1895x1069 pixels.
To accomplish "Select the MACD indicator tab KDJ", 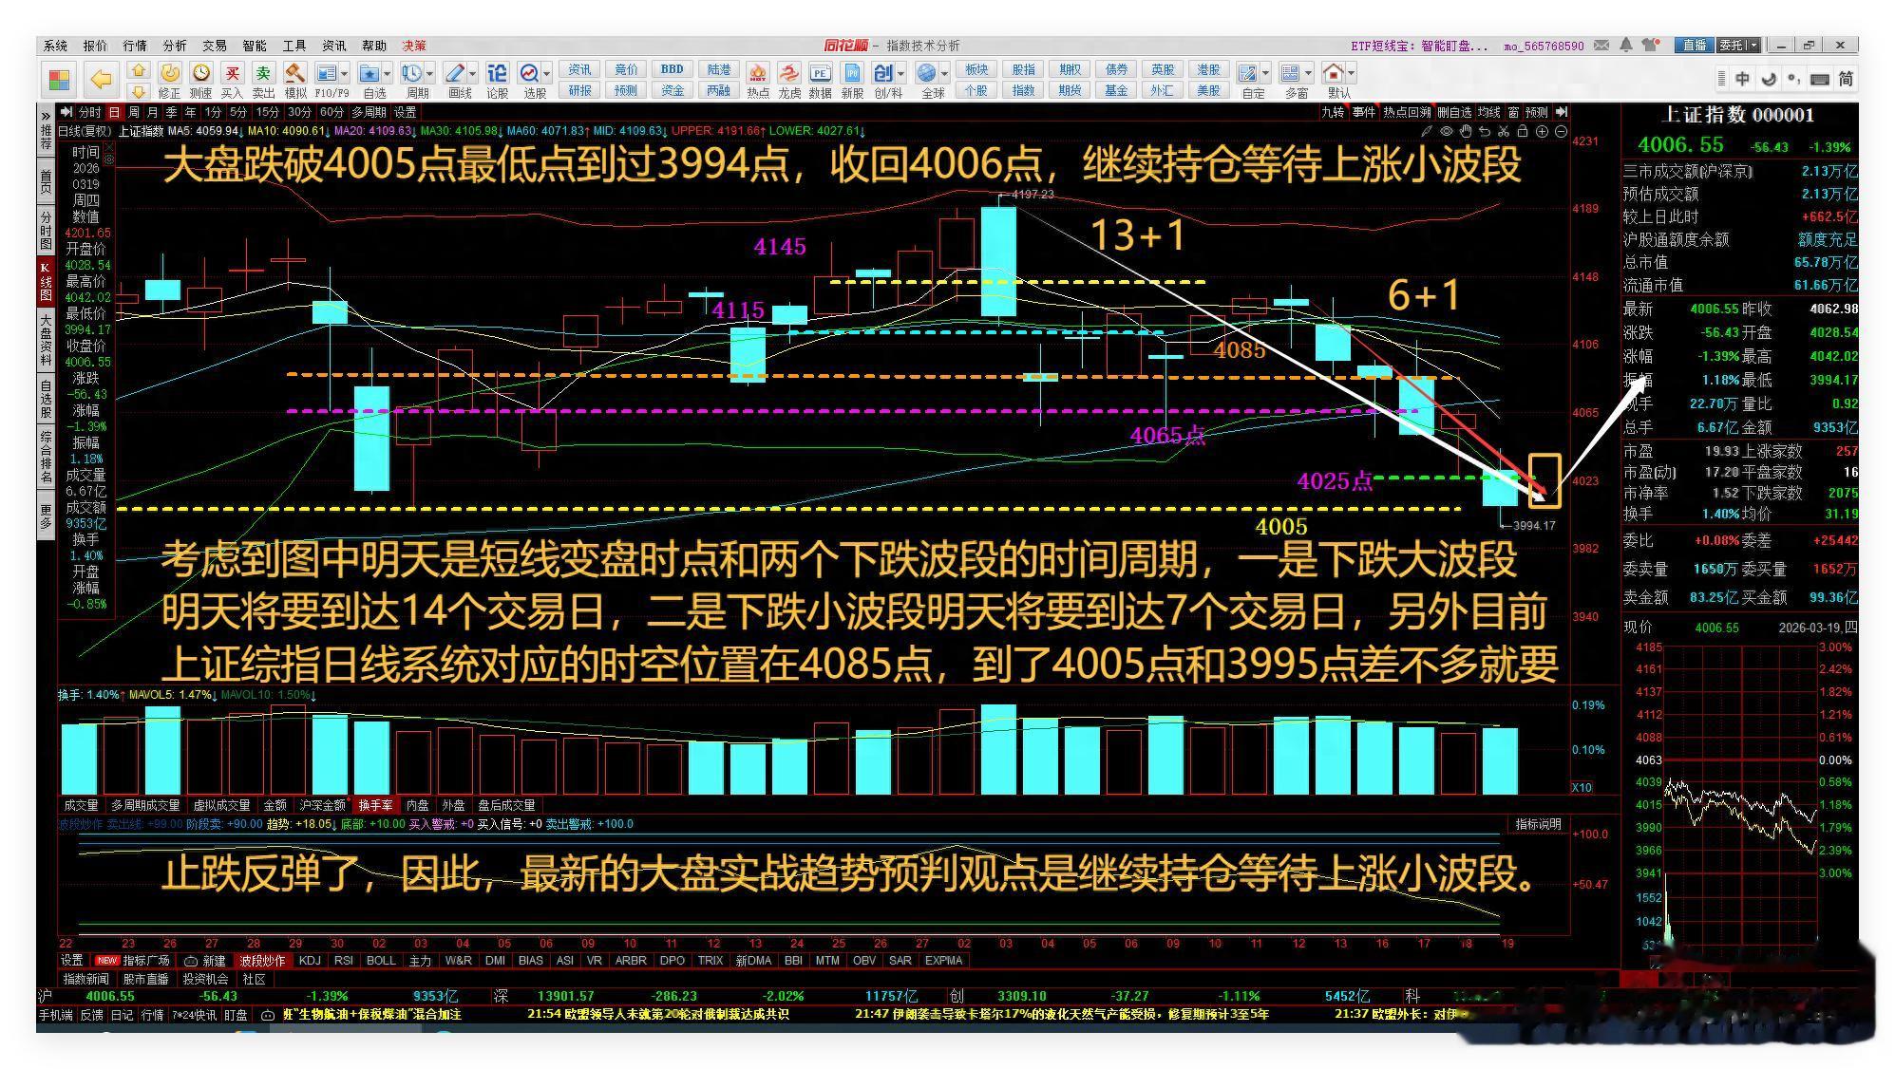I will pos(310,960).
